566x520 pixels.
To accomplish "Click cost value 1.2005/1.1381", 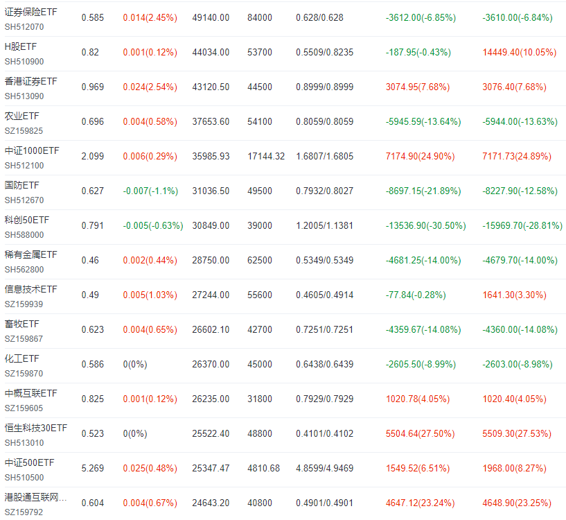I will (324, 226).
